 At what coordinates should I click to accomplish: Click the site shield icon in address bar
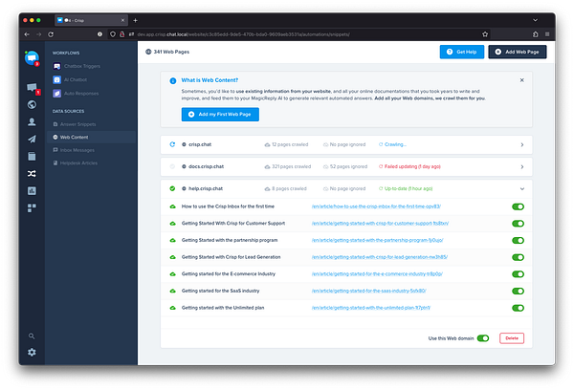point(113,34)
